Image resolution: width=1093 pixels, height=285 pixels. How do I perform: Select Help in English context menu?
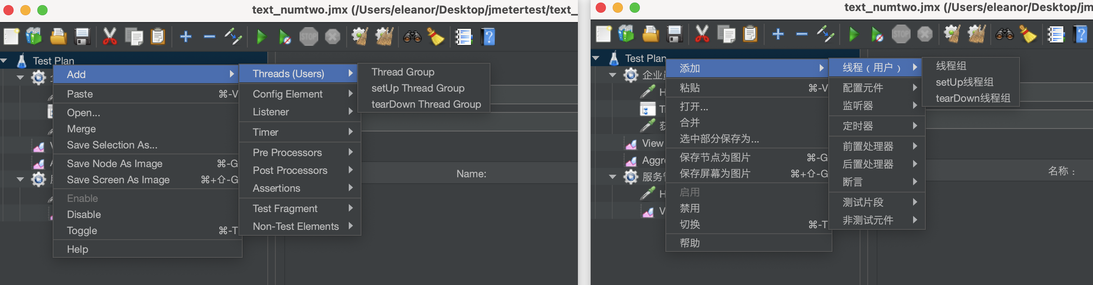[147, 249]
